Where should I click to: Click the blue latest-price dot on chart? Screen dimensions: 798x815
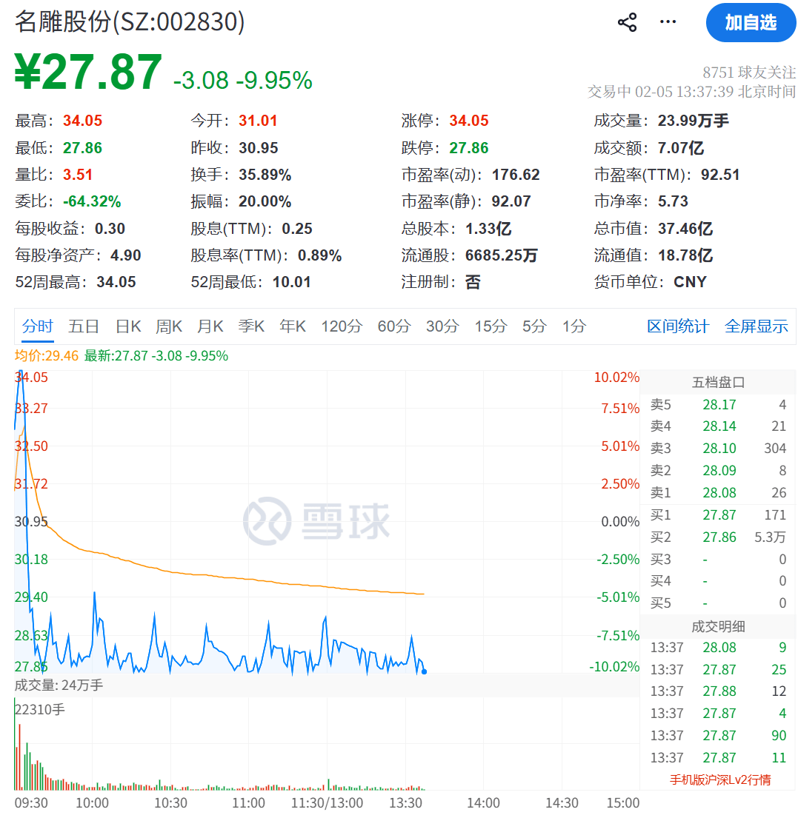coord(424,671)
